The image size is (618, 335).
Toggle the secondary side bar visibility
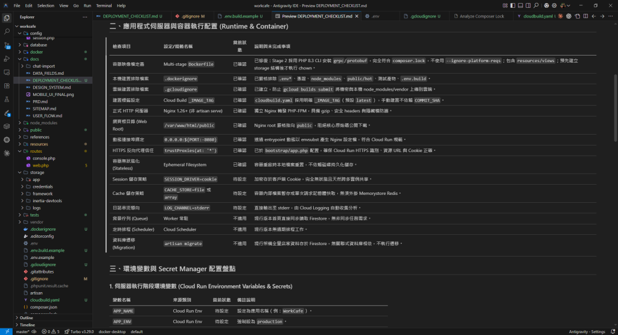pyautogui.click(x=528, y=5)
